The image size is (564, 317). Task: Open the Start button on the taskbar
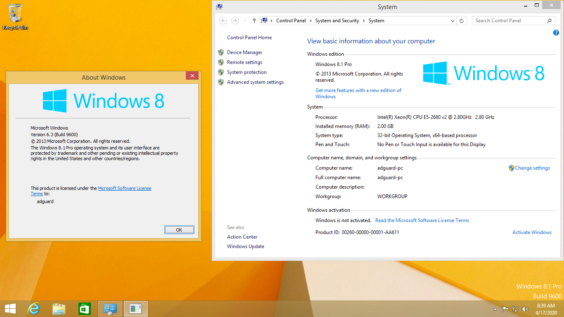point(10,308)
